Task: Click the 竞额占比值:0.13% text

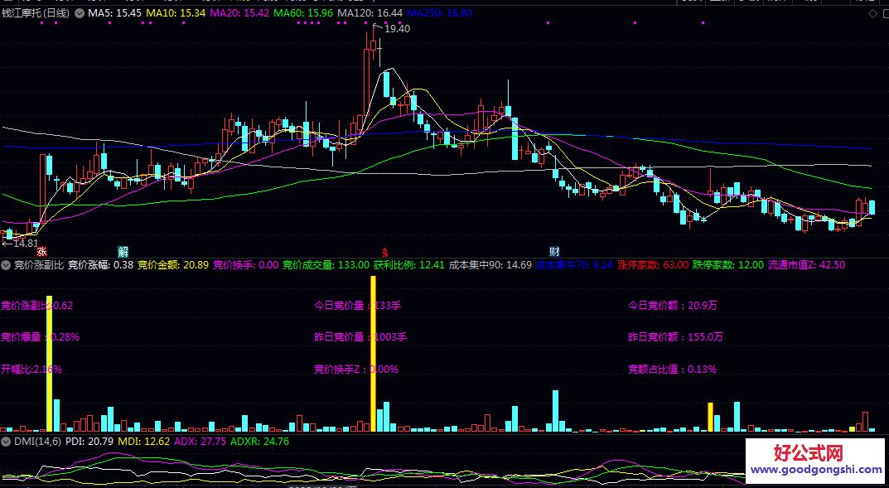Action: tap(673, 369)
